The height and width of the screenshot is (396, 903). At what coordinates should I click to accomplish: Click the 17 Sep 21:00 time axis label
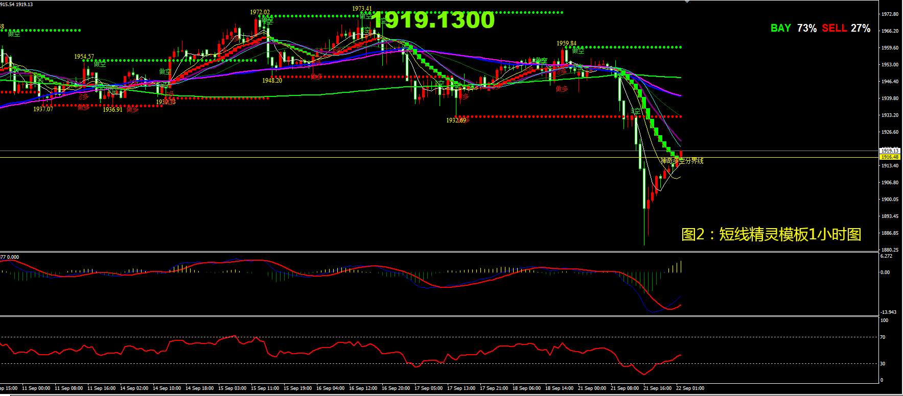coord(494,388)
